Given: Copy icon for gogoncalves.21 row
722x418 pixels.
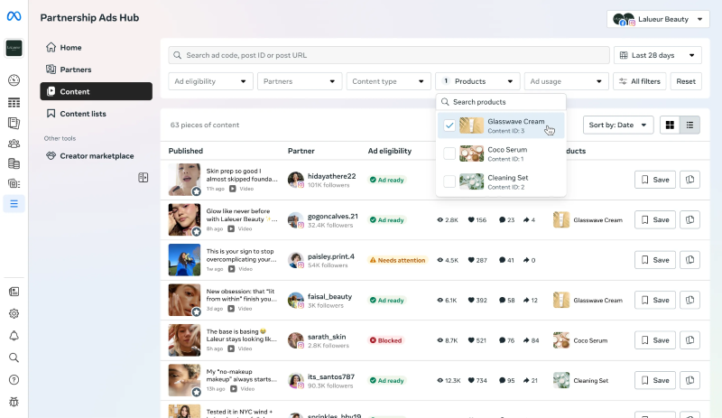Looking at the screenshot, I should [x=690, y=219].
